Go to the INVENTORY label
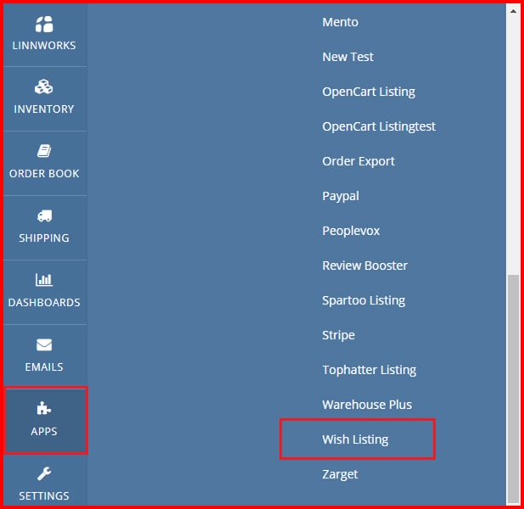 click(x=44, y=109)
